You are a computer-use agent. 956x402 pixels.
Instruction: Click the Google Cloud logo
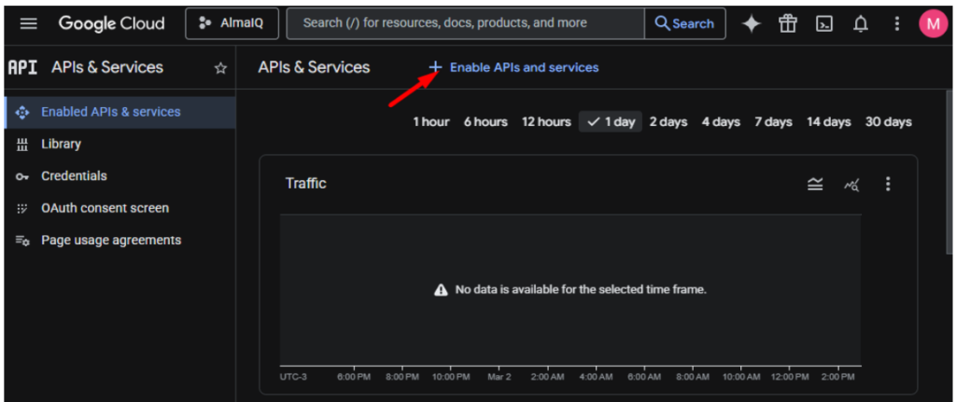click(x=112, y=23)
